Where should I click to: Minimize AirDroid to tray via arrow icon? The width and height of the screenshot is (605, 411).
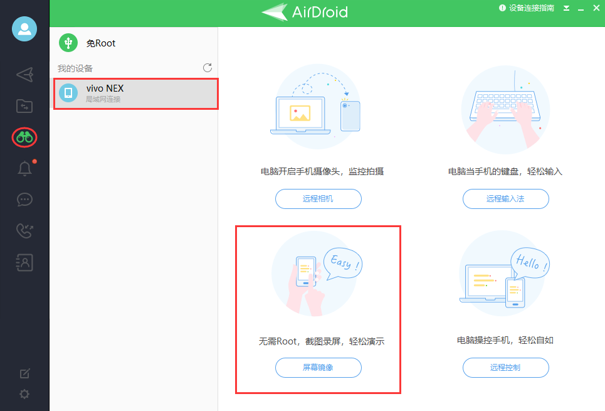(566, 8)
